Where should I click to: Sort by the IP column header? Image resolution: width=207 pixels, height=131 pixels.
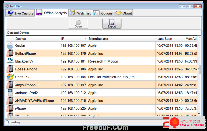(x=73, y=39)
